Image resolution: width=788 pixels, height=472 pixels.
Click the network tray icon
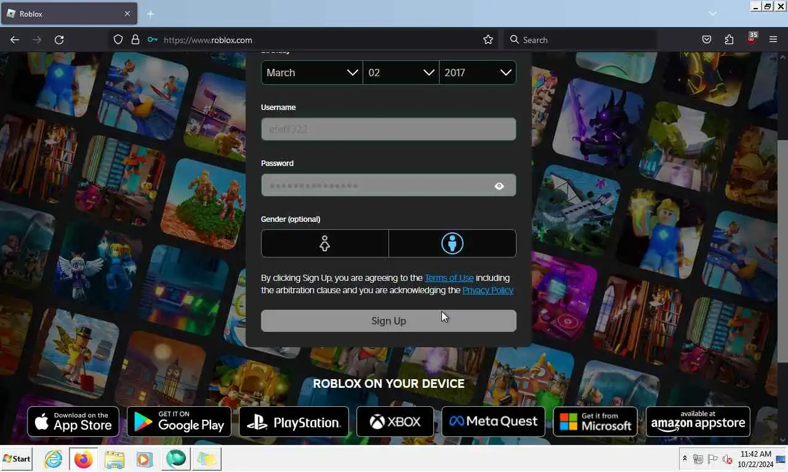[698, 459]
